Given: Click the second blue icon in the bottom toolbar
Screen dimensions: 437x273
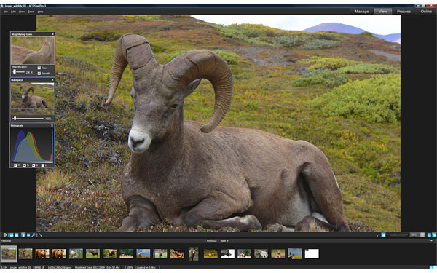Looking at the screenshot, I should pos(12,235).
